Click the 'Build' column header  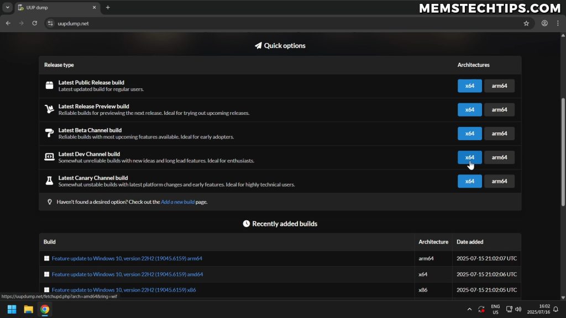[49, 242]
